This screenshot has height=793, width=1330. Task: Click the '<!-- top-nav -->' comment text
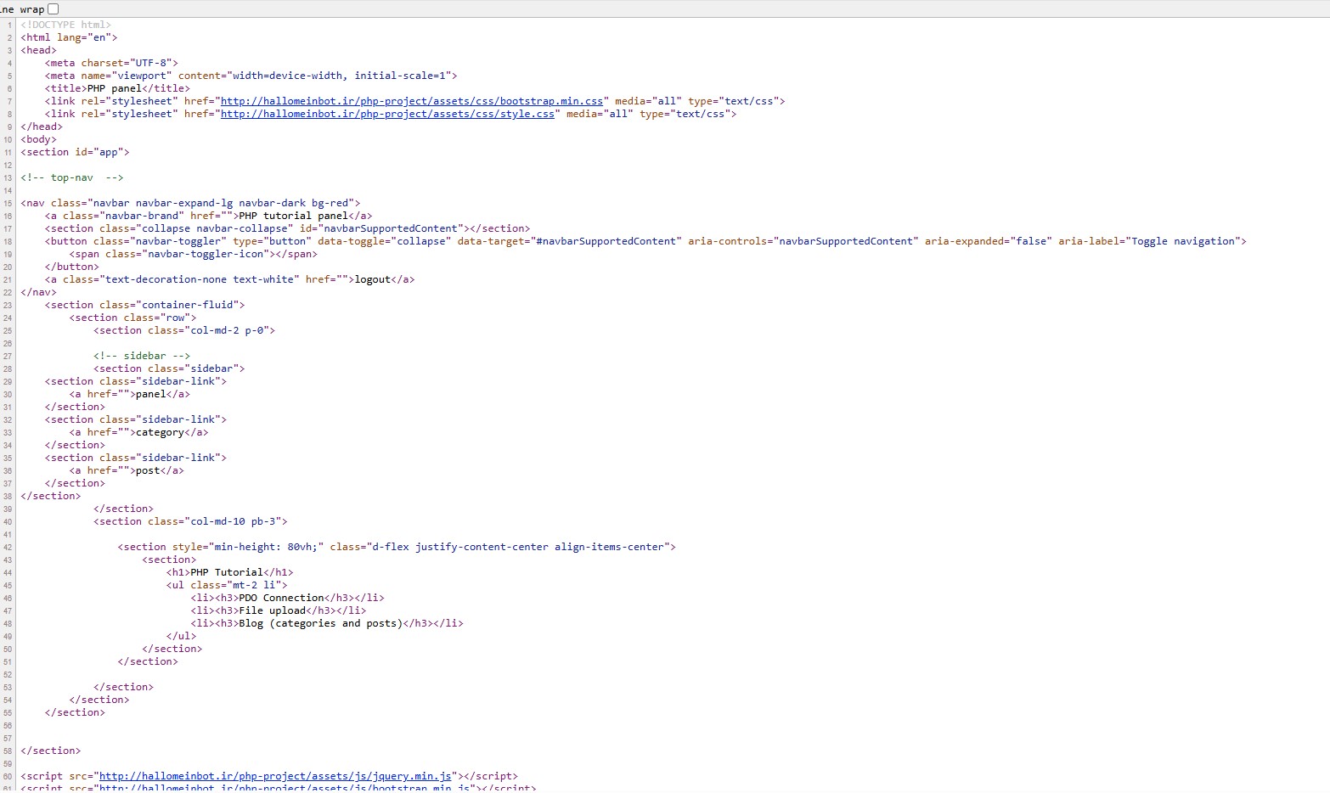(72, 177)
